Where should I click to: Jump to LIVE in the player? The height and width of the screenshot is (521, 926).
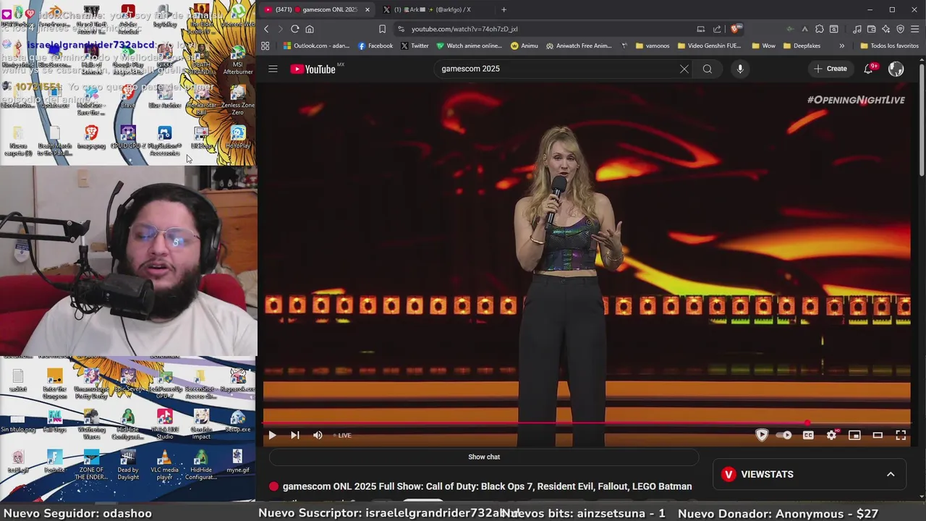tap(342, 435)
